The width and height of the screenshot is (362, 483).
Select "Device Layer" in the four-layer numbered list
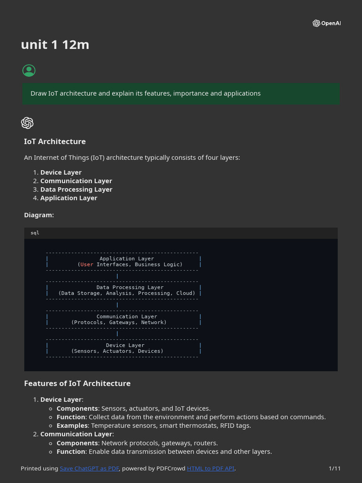[61, 173]
